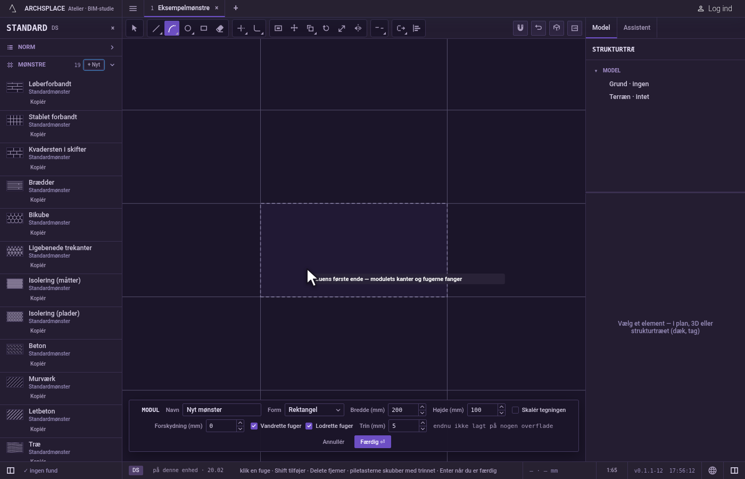Click the Navn input field
745x479 pixels.
pyautogui.click(x=222, y=410)
